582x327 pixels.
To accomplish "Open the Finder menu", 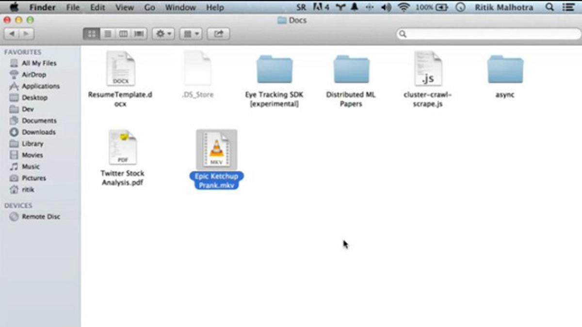I will point(42,7).
